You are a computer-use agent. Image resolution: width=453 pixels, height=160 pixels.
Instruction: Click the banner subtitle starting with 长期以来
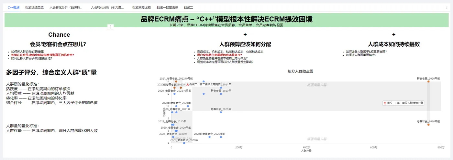(x=226, y=25)
